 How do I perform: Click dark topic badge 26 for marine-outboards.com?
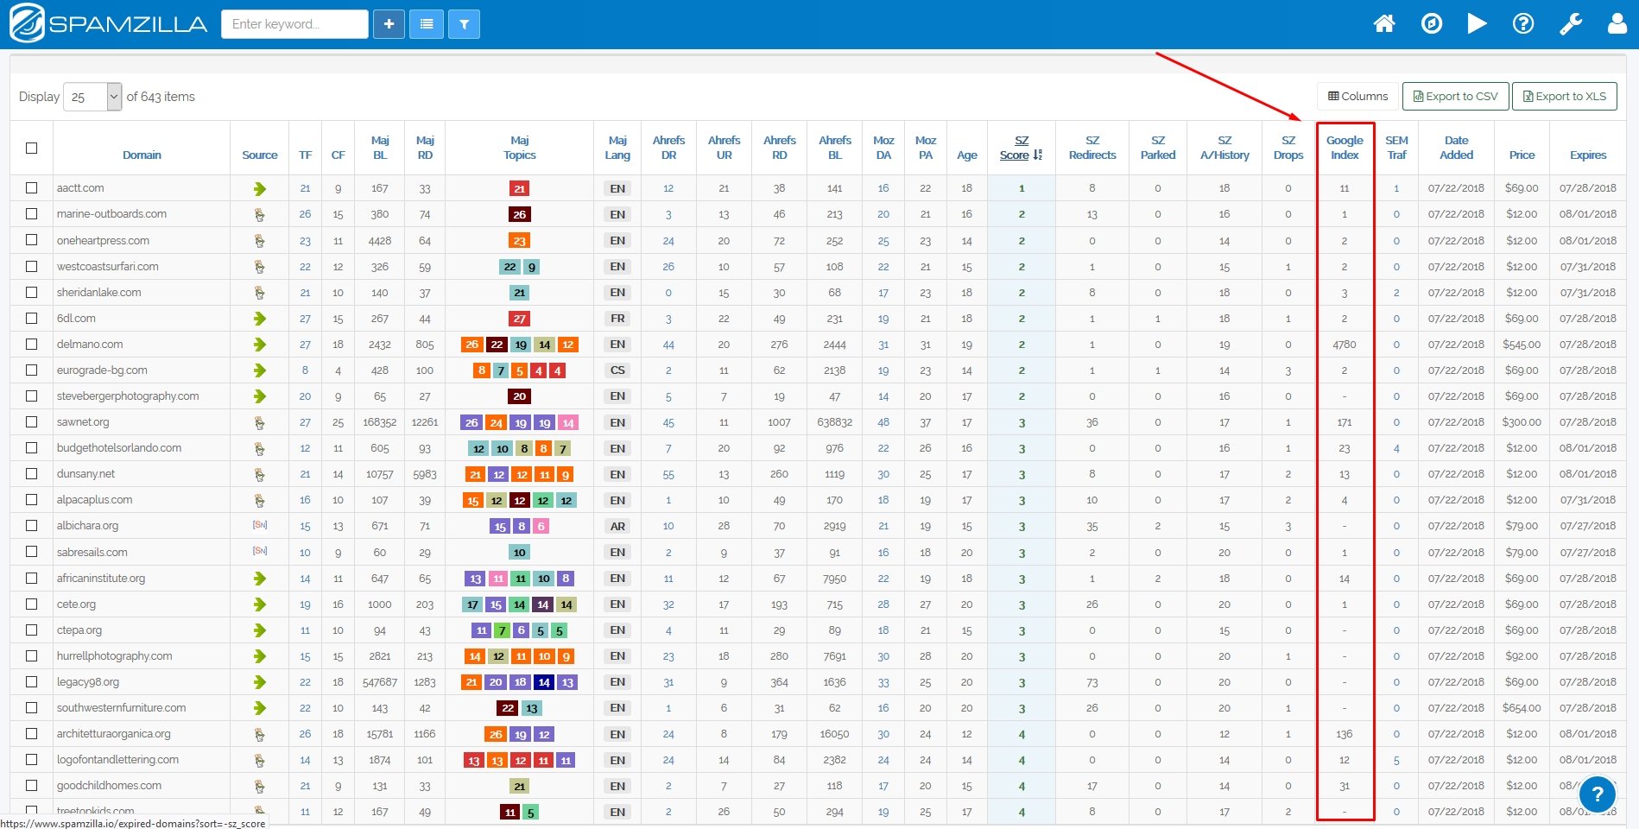coord(519,214)
